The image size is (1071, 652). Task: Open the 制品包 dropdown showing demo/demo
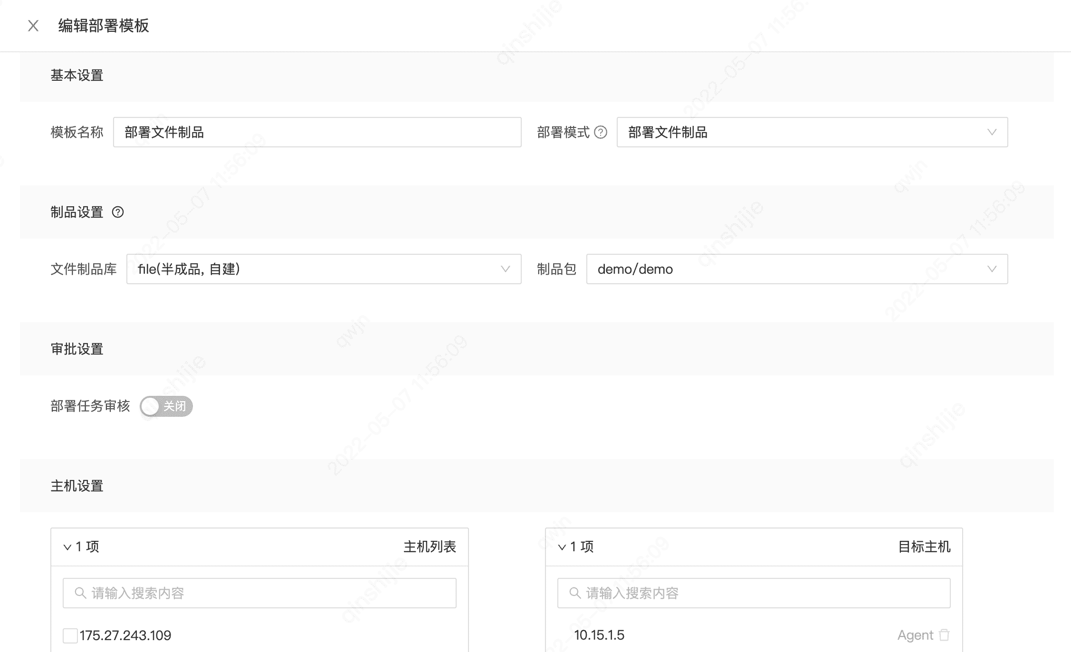[x=992, y=269]
